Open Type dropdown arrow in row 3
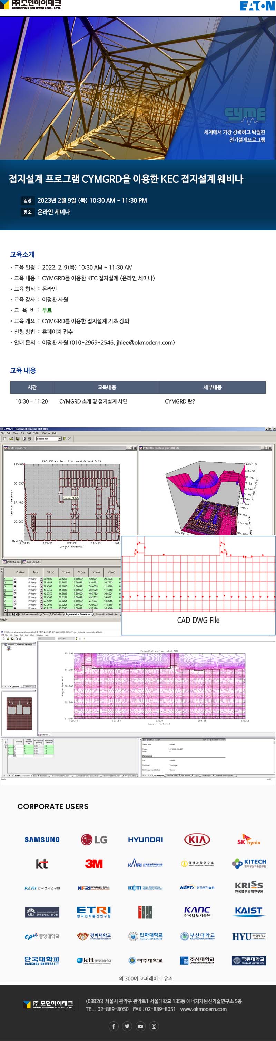Image resolution: width=276 pixels, height=1041 pixels. coord(41,586)
